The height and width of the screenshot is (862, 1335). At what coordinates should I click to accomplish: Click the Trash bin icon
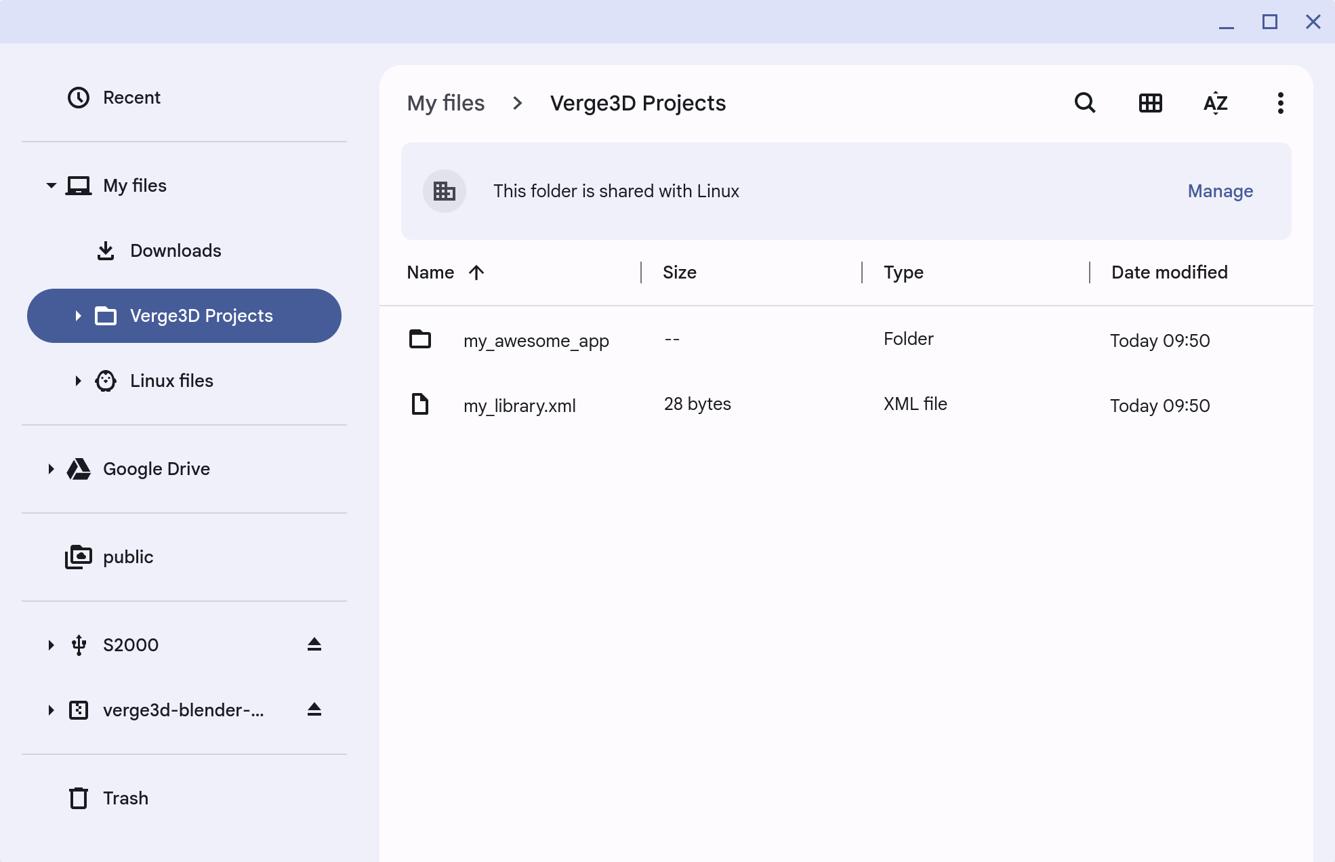tap(79, 798)
